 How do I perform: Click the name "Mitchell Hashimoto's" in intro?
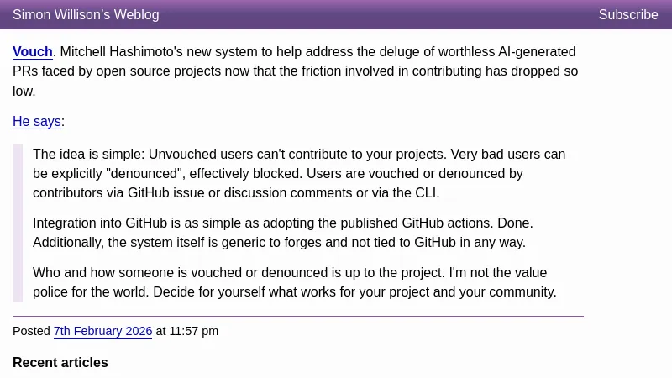tap(121, 52)
